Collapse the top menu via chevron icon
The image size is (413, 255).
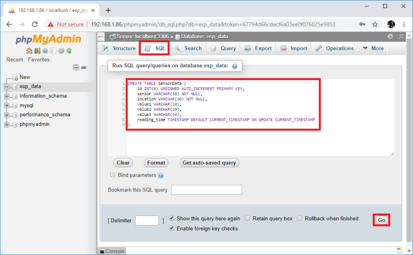(x=401, y=36)
